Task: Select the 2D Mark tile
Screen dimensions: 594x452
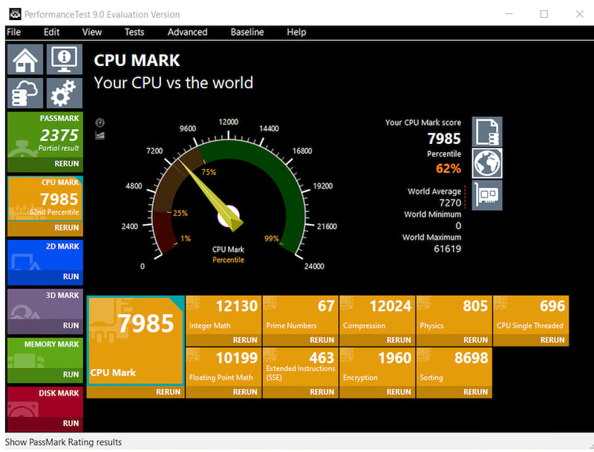Action: coord(45,255)
